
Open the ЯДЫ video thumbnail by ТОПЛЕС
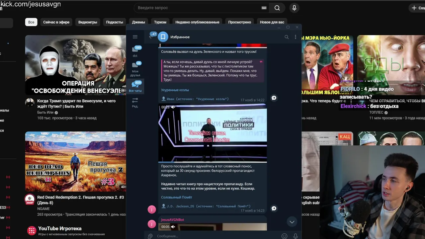[391, 65]
